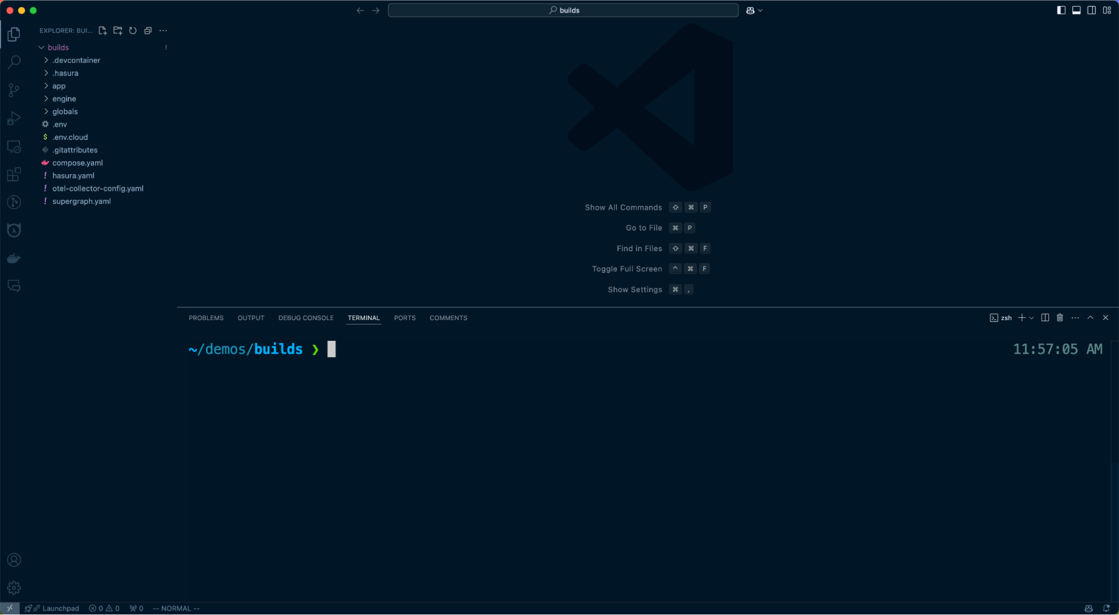
Task: Switch to the PORTS tab
Action: (x=404, y=318)
